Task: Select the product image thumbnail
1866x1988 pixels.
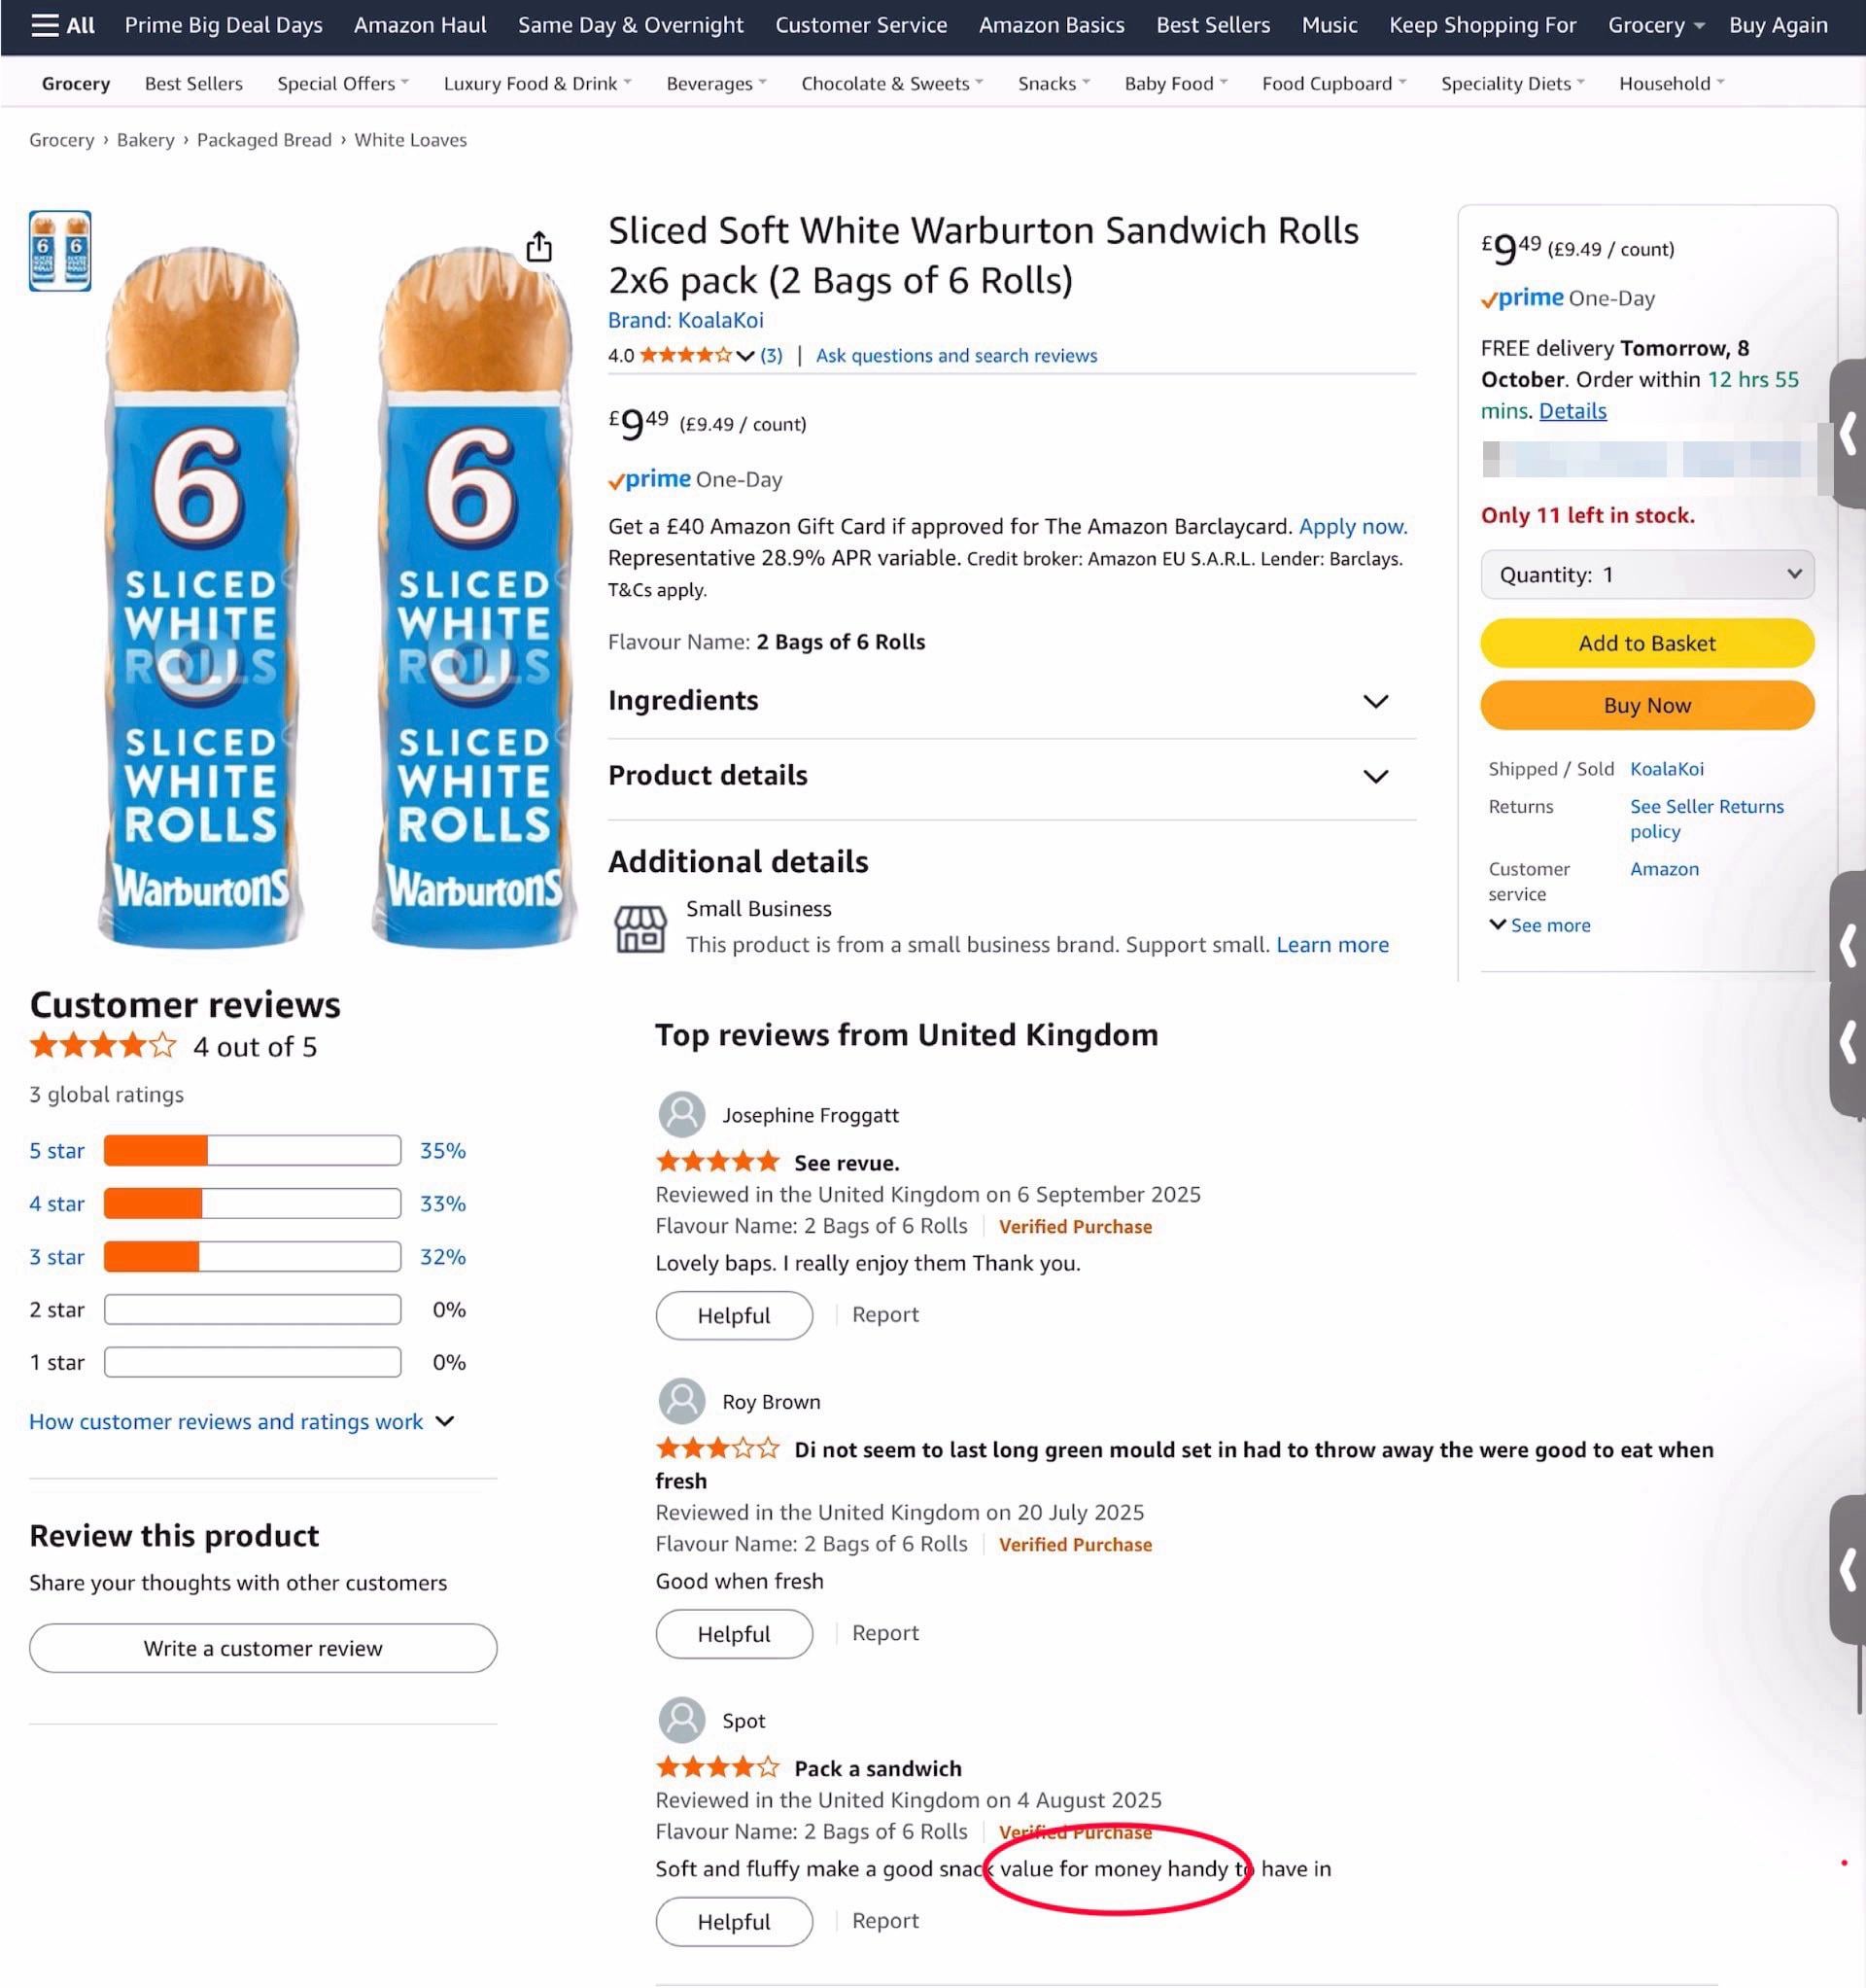Action: pyautogui.click(x=60, y=251)
